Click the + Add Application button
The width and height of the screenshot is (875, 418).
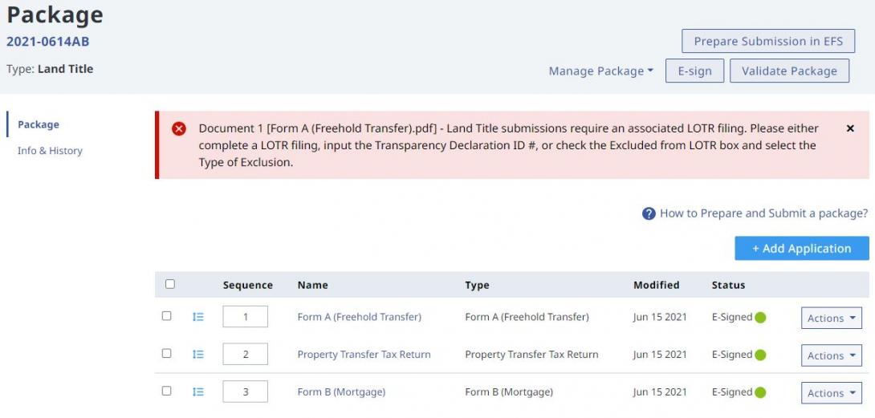[x=802, y=249]
